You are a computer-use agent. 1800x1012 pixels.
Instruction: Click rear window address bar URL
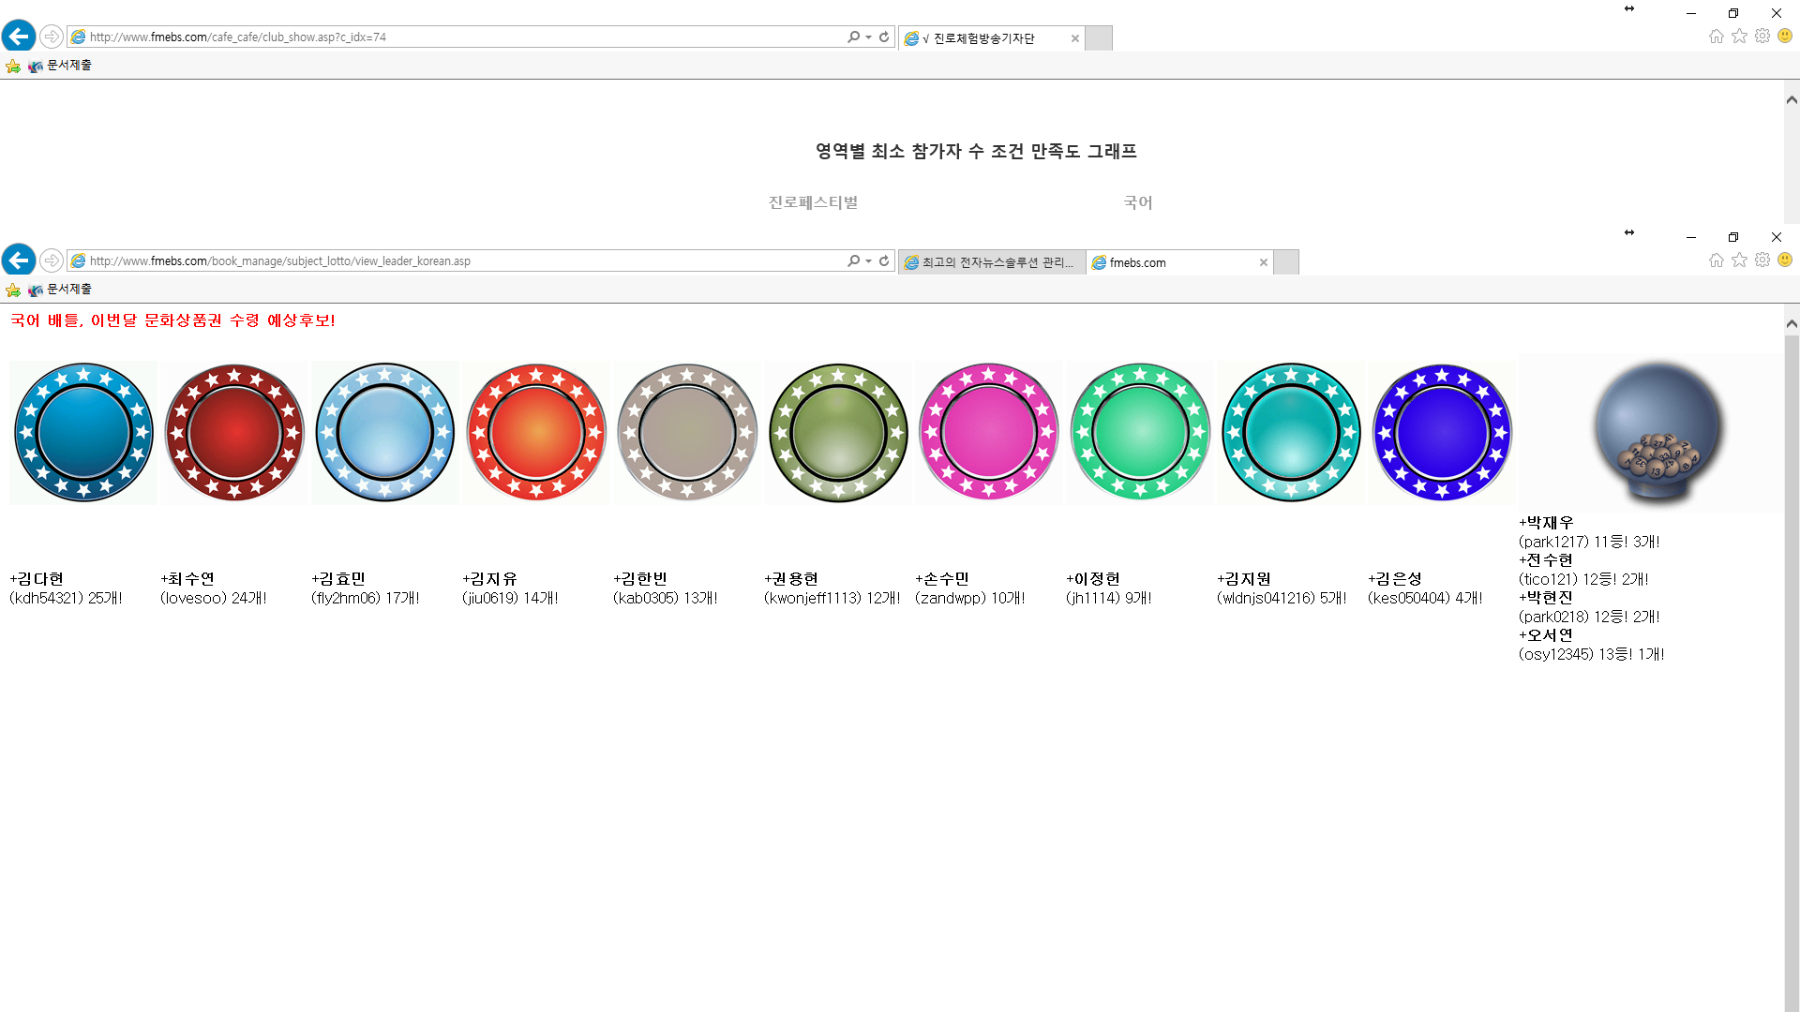[x=237, y=37]
